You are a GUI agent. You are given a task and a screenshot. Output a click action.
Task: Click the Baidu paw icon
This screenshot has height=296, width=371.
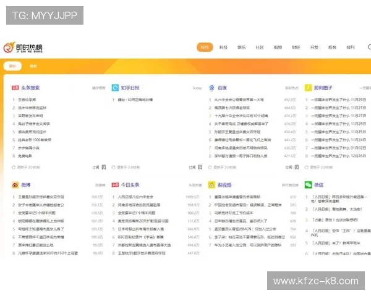(x=211, y=88)
